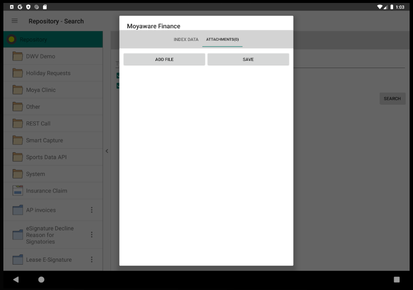Open the AP invoices three-dot menu
413x290 pixels.
coord(92,210)
